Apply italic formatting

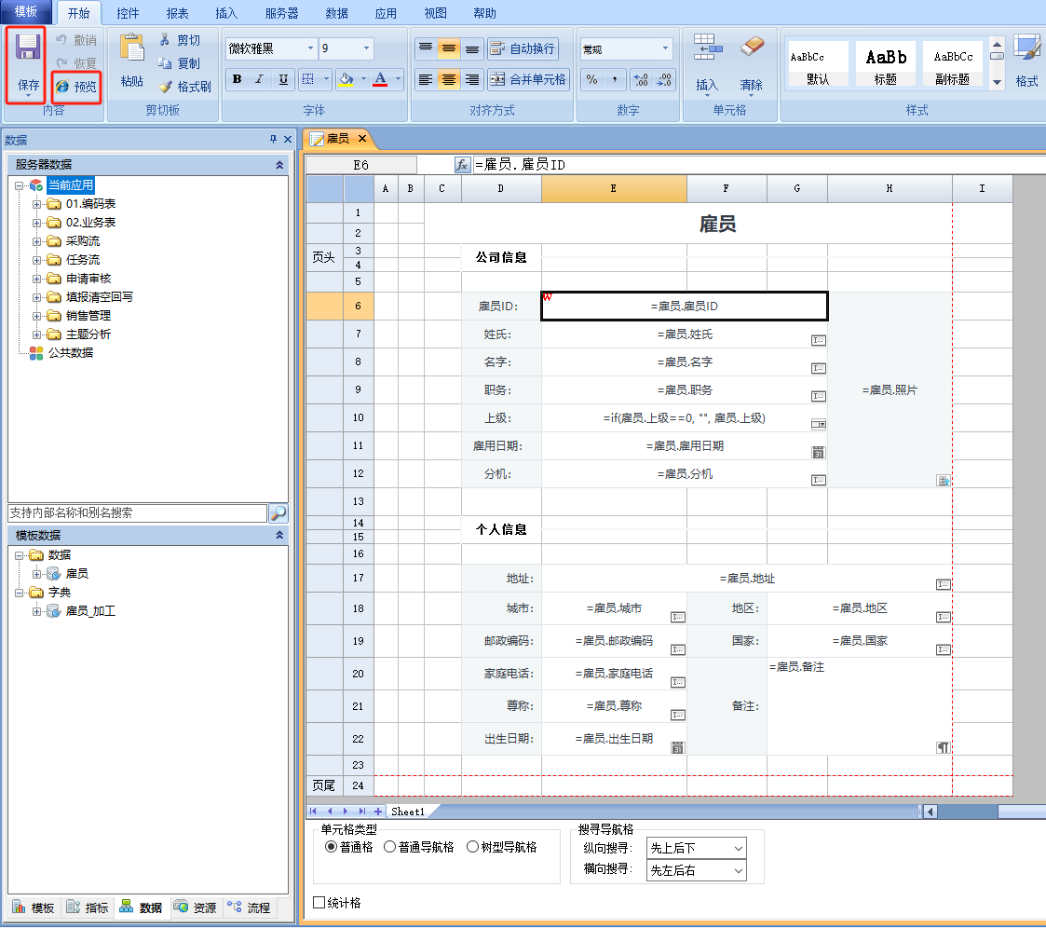point(260,79)
